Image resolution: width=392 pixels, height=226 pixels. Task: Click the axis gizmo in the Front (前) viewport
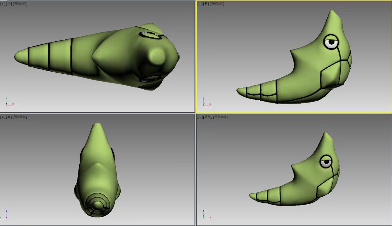coord(207,102)
